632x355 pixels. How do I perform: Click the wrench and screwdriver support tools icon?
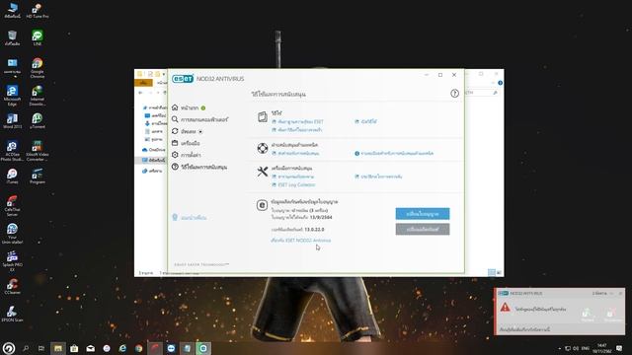(263, 172)
